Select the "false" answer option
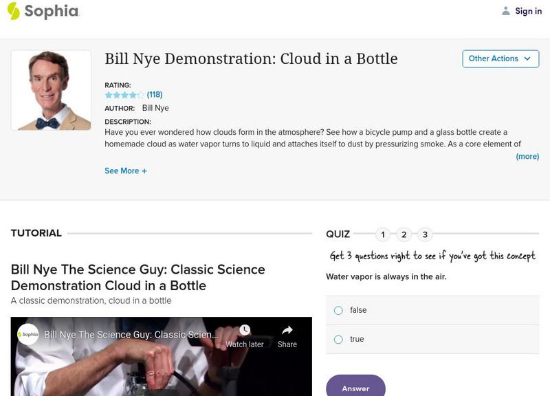The width and height of the screenshot is (550, 396). tap(338, 311)
